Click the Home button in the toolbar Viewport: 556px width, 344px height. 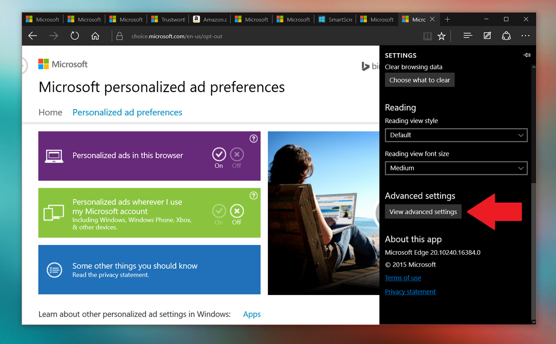coord(95,36)
